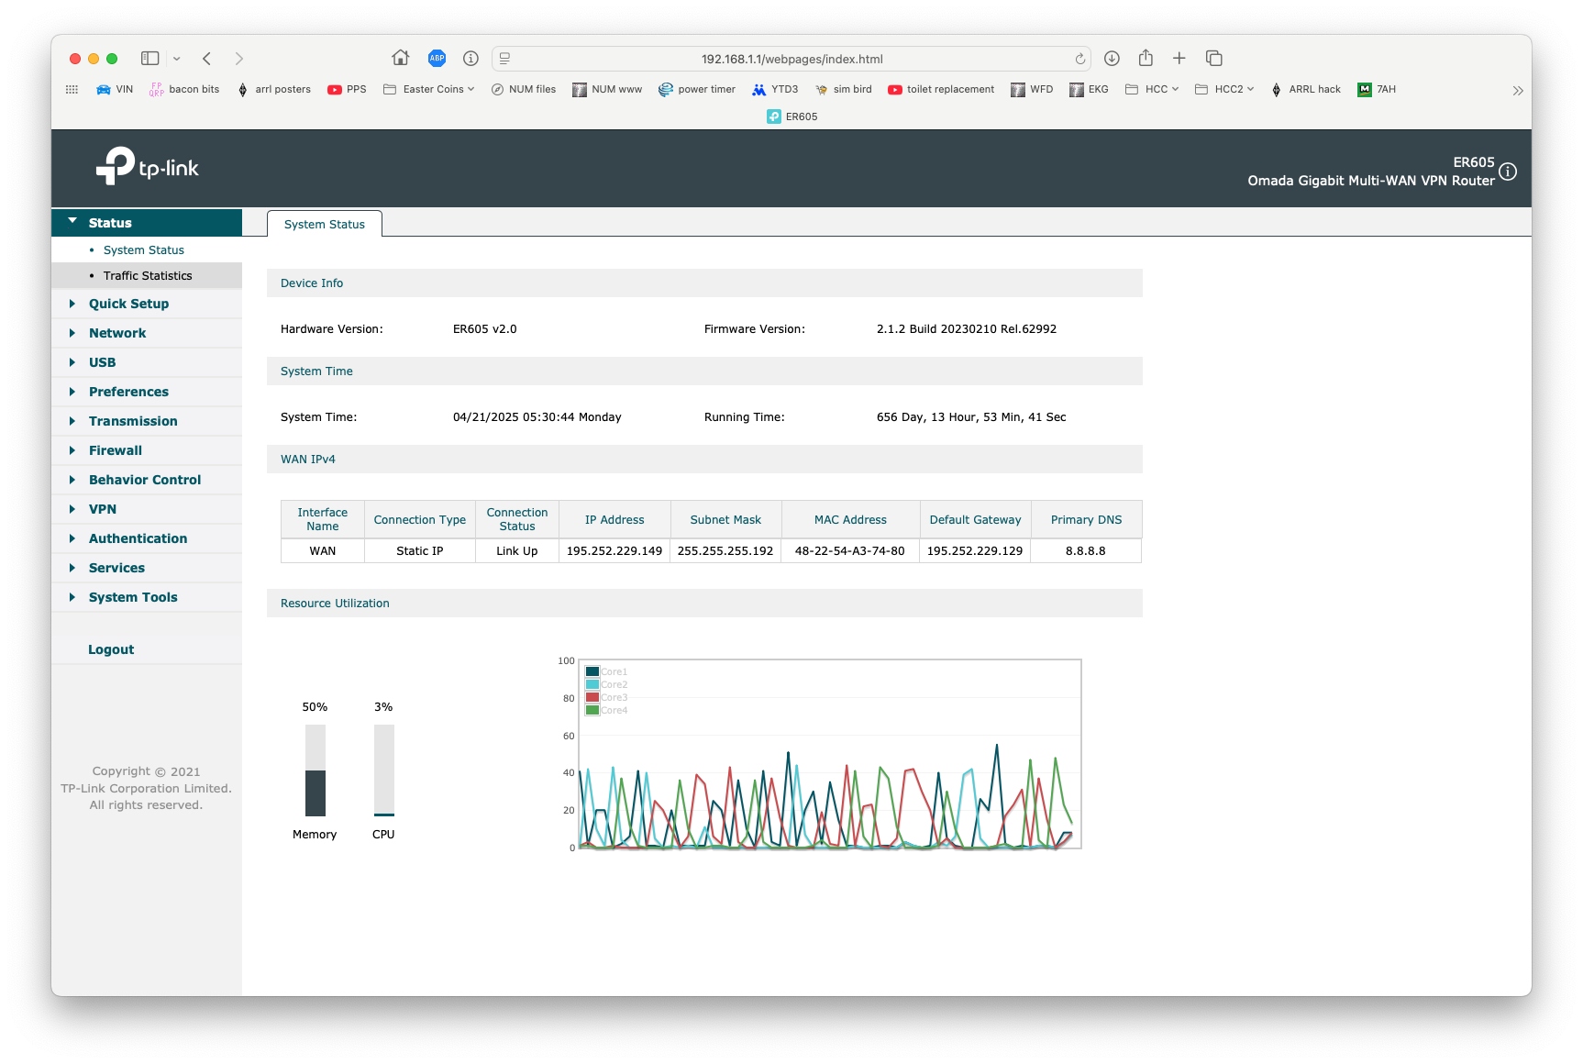The height and width of the screenshot is (1064, 1583).
Task: Click the Safari downloads icon
Action: [x=1112, y=58]
